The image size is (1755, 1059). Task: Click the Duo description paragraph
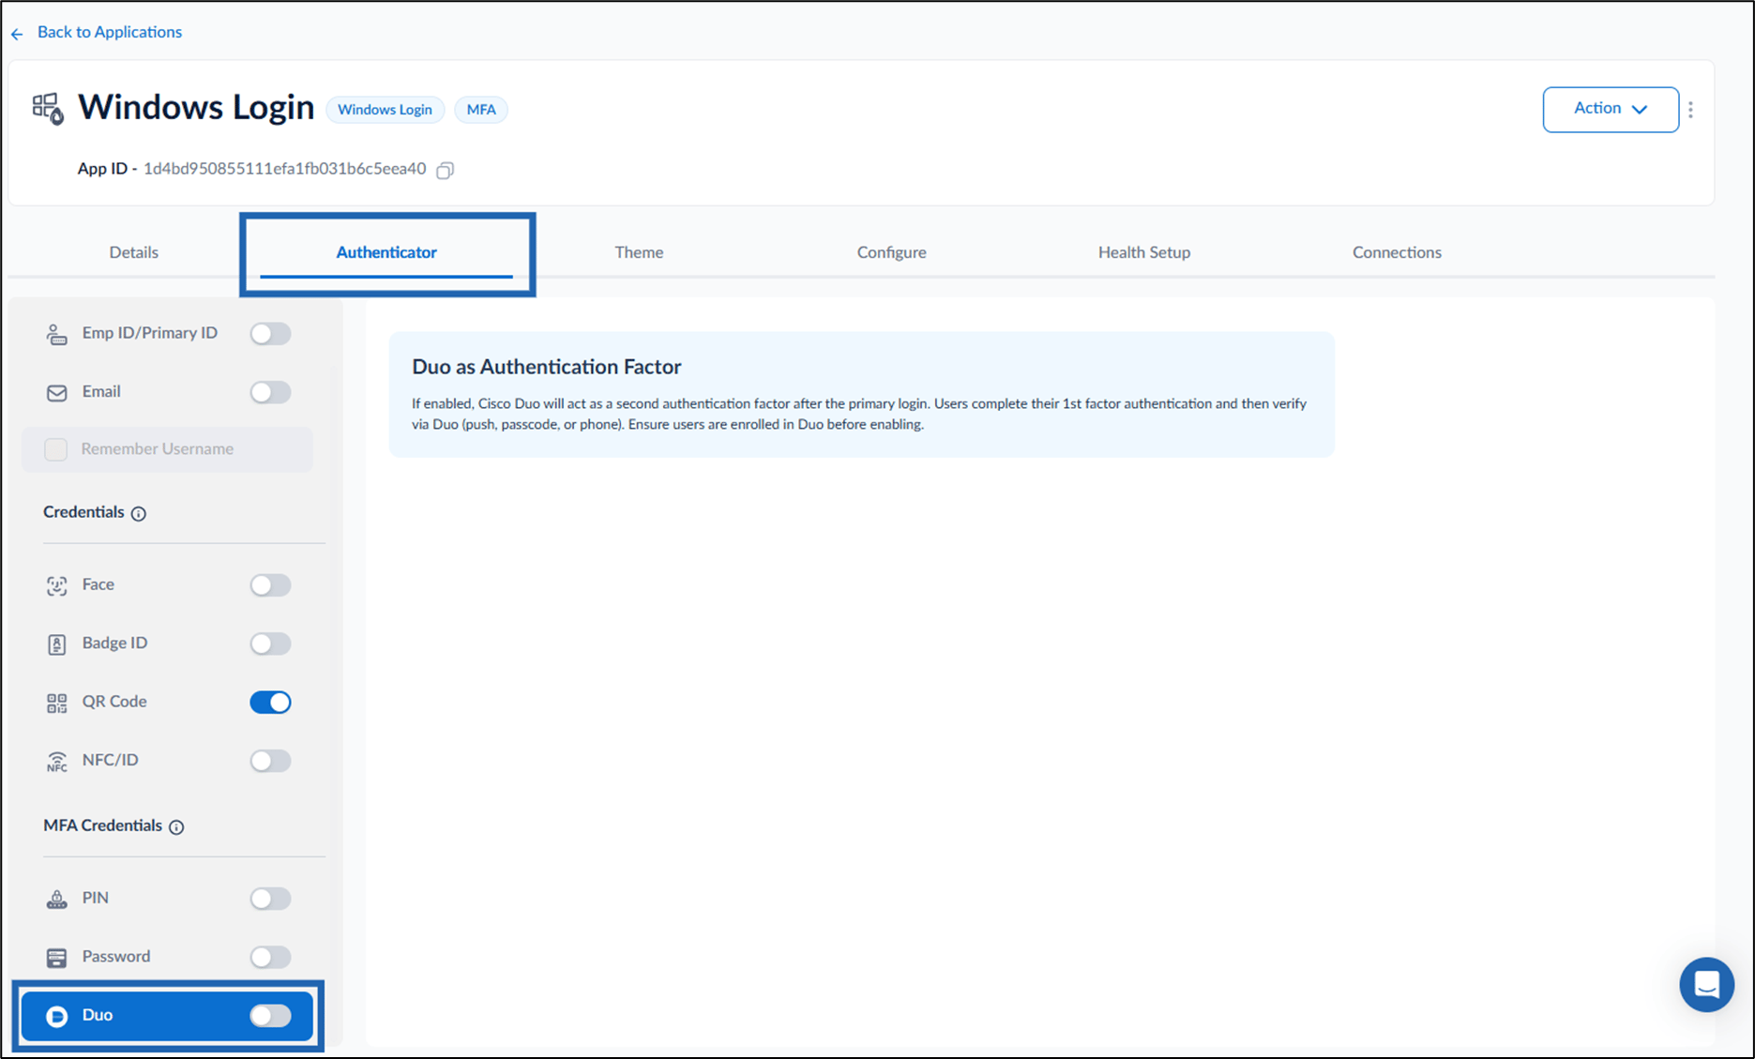tap(859, 414)
